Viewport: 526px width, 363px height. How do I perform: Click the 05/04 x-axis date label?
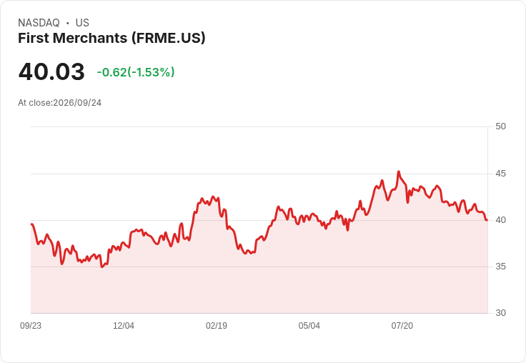309,326
